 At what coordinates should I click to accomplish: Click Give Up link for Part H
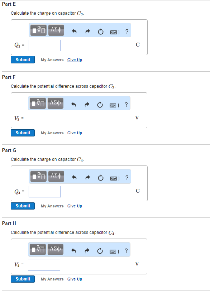75,279
